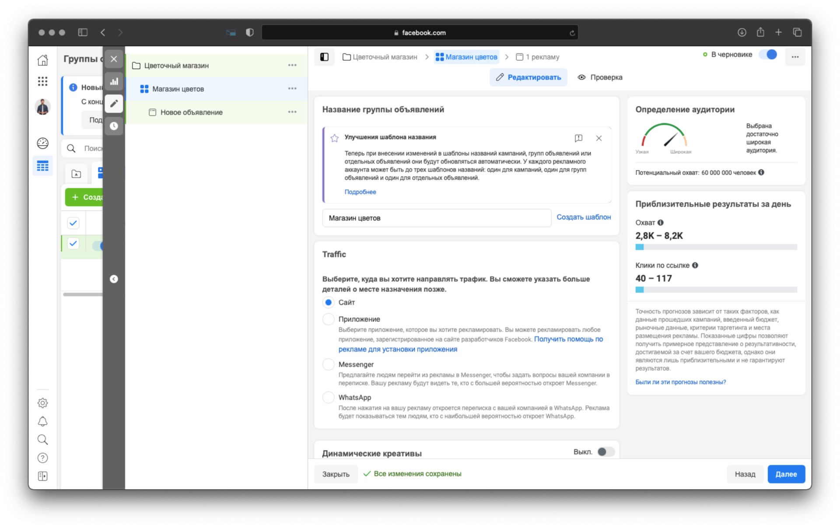Open the Редактировать tab
The image size is (840, 527).
pos(528,77)
